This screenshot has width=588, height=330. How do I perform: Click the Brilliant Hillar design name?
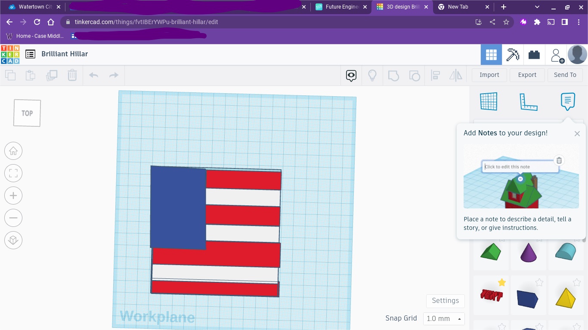coord(65,54)
